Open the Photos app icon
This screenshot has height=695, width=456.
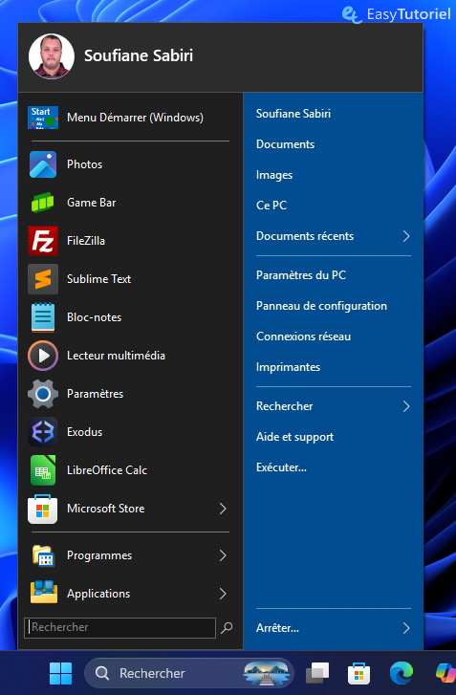tap(43, 164)
